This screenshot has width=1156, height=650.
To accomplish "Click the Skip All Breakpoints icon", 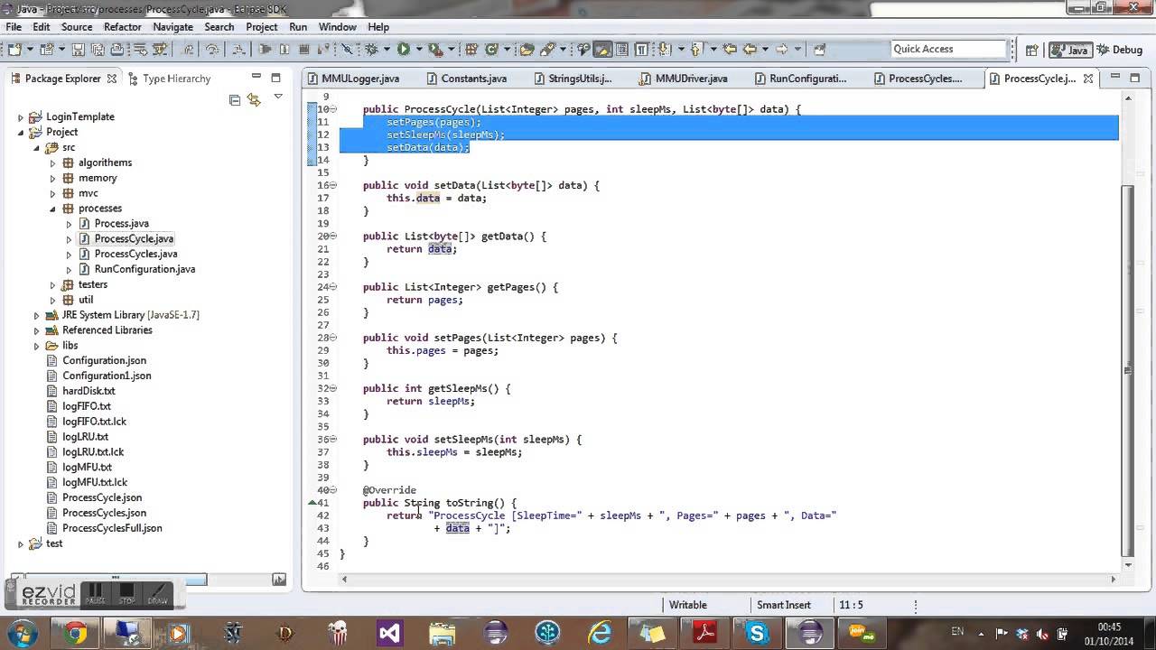I will click(347, 50).
